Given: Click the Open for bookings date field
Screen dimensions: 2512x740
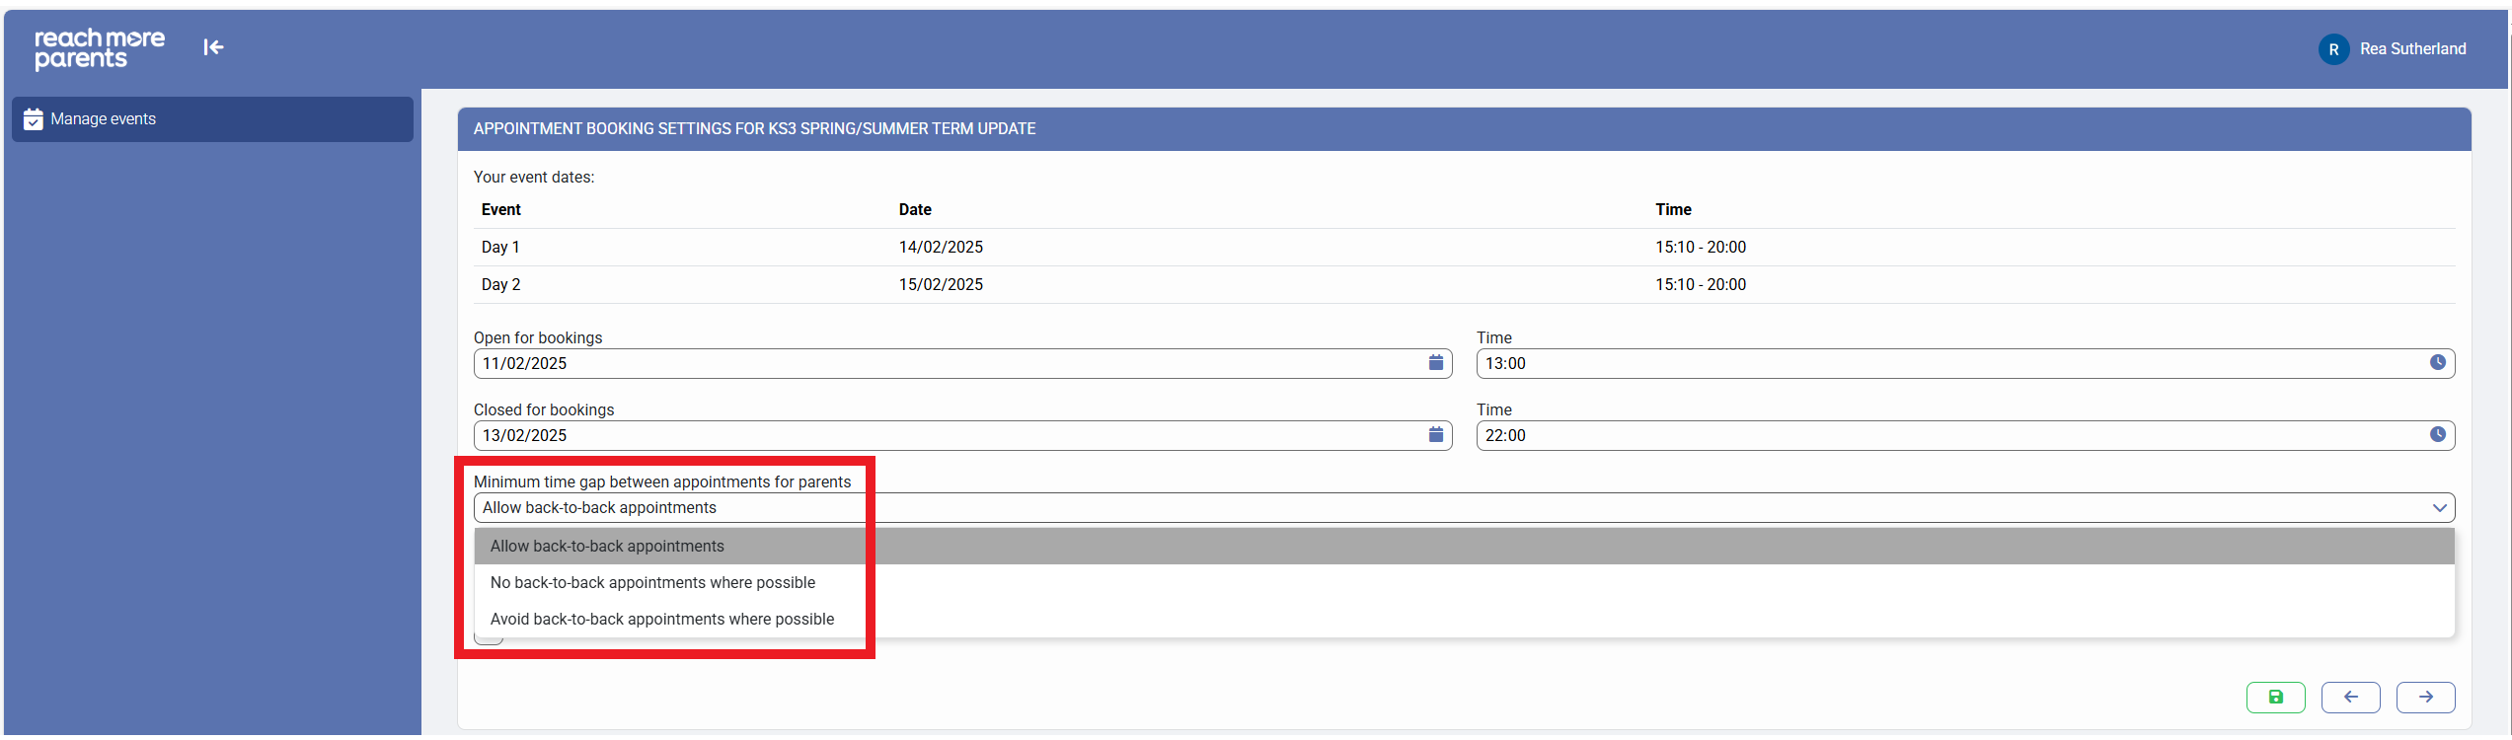Looking at the screenshot, I should pos(948,364).
